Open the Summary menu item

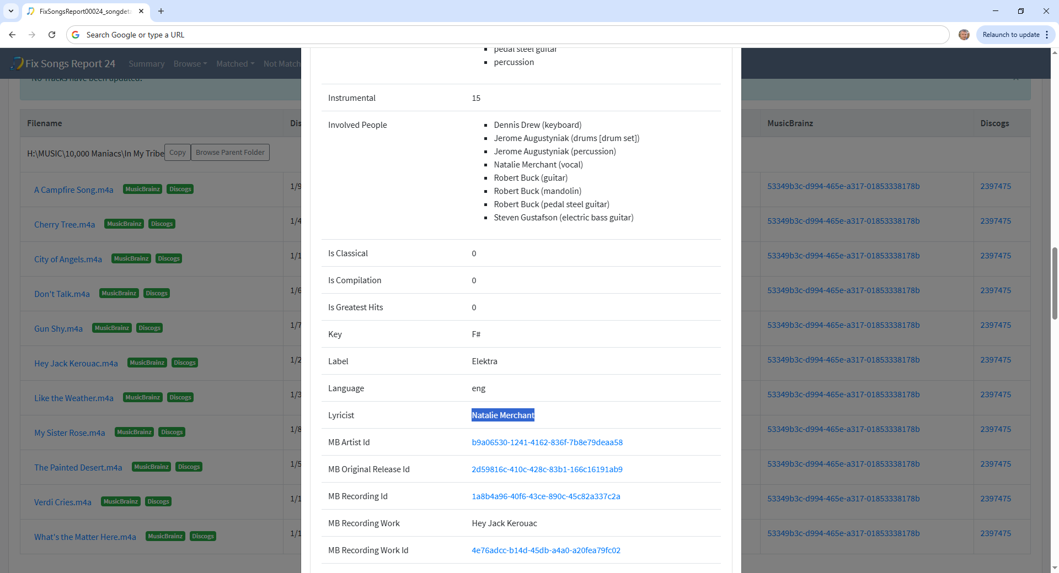point(146,64)
